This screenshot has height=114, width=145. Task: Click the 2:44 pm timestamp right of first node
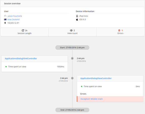[81, 58]
